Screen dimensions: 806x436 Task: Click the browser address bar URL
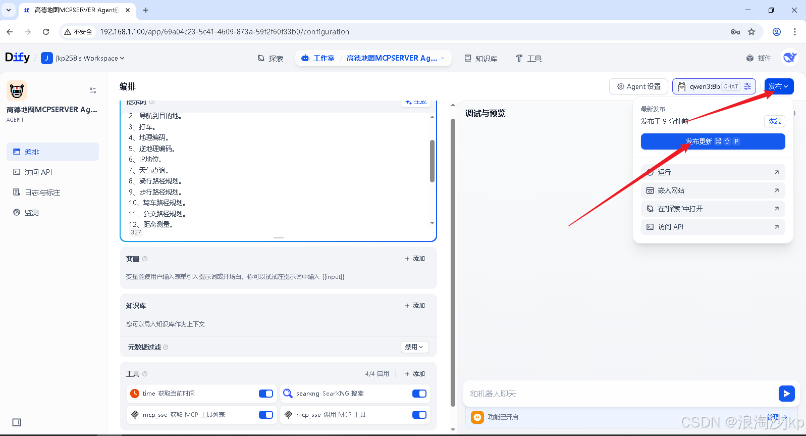pos(224,32)
